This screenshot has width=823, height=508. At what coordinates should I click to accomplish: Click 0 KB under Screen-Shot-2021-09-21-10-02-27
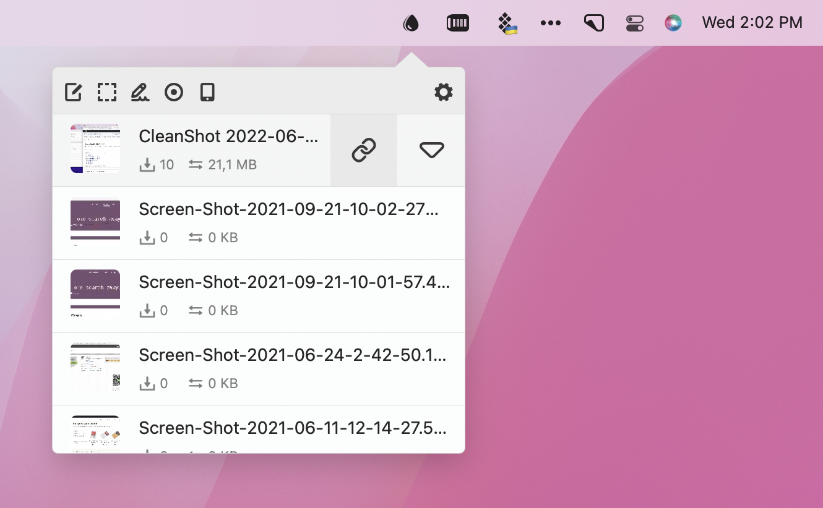pyautogui.click(x=223, y=237)
